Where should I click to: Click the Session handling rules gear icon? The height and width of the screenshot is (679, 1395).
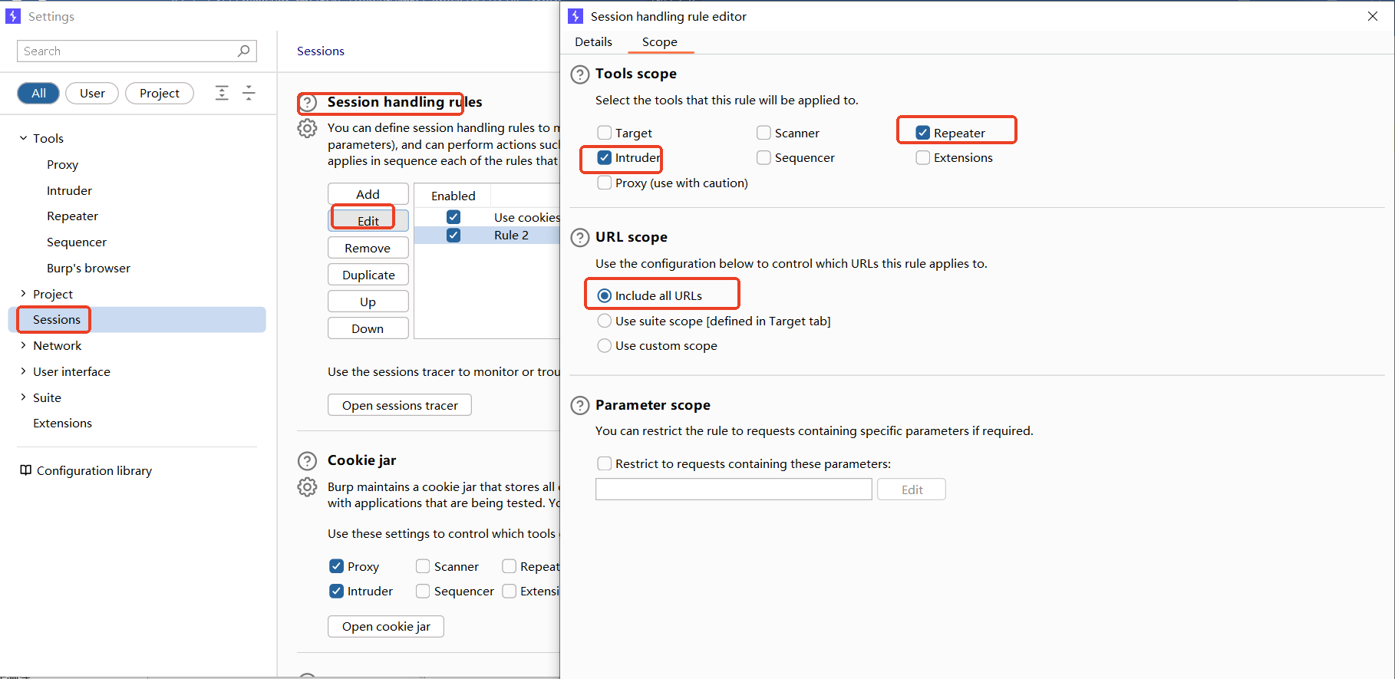point(307,128)
